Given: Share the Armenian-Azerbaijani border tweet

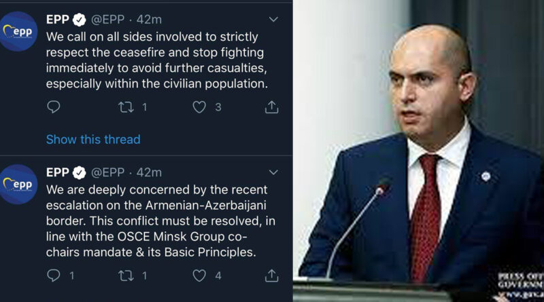Looking at the screenshot, I should pyautogui.click(x=271, y=275).
